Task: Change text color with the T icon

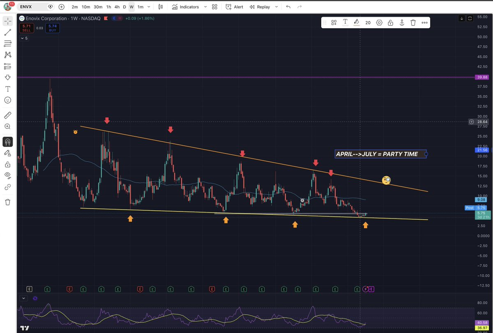Action: point(345,23)
